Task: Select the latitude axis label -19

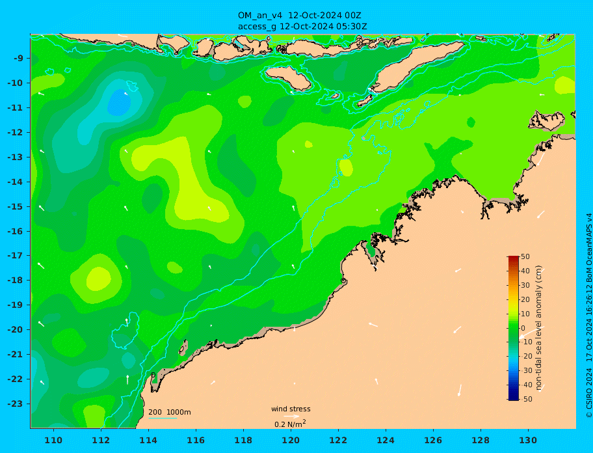Action: 15,305
